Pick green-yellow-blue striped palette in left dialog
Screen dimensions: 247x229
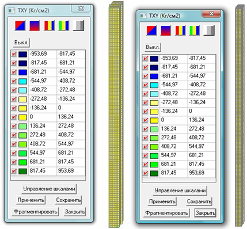[64, 25]
